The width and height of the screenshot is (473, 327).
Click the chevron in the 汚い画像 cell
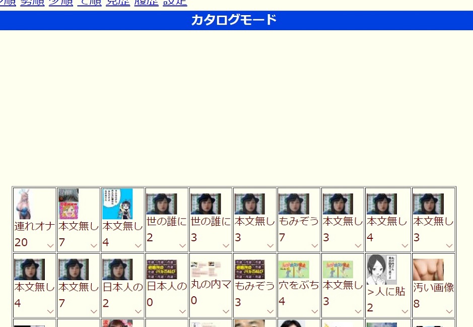coord(449,311)
